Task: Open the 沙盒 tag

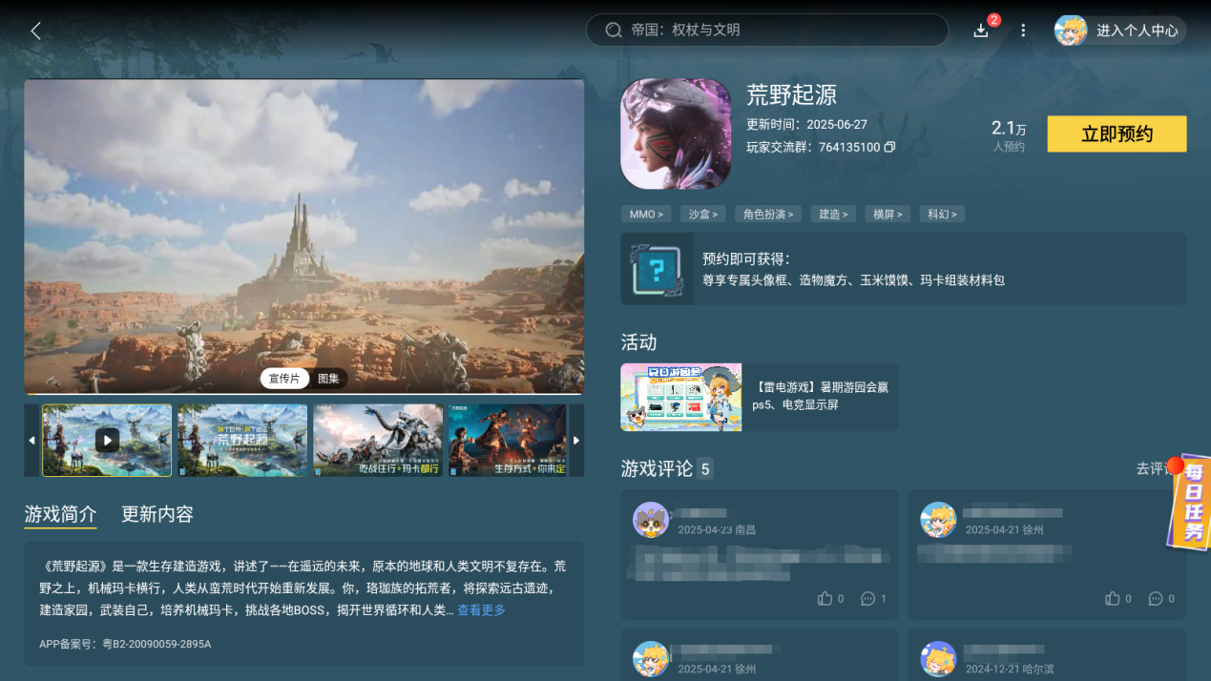Action: coord(704,215)
